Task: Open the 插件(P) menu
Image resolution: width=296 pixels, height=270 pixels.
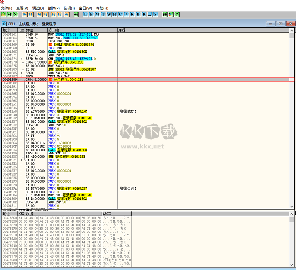Action: click(x=54, y=8)
